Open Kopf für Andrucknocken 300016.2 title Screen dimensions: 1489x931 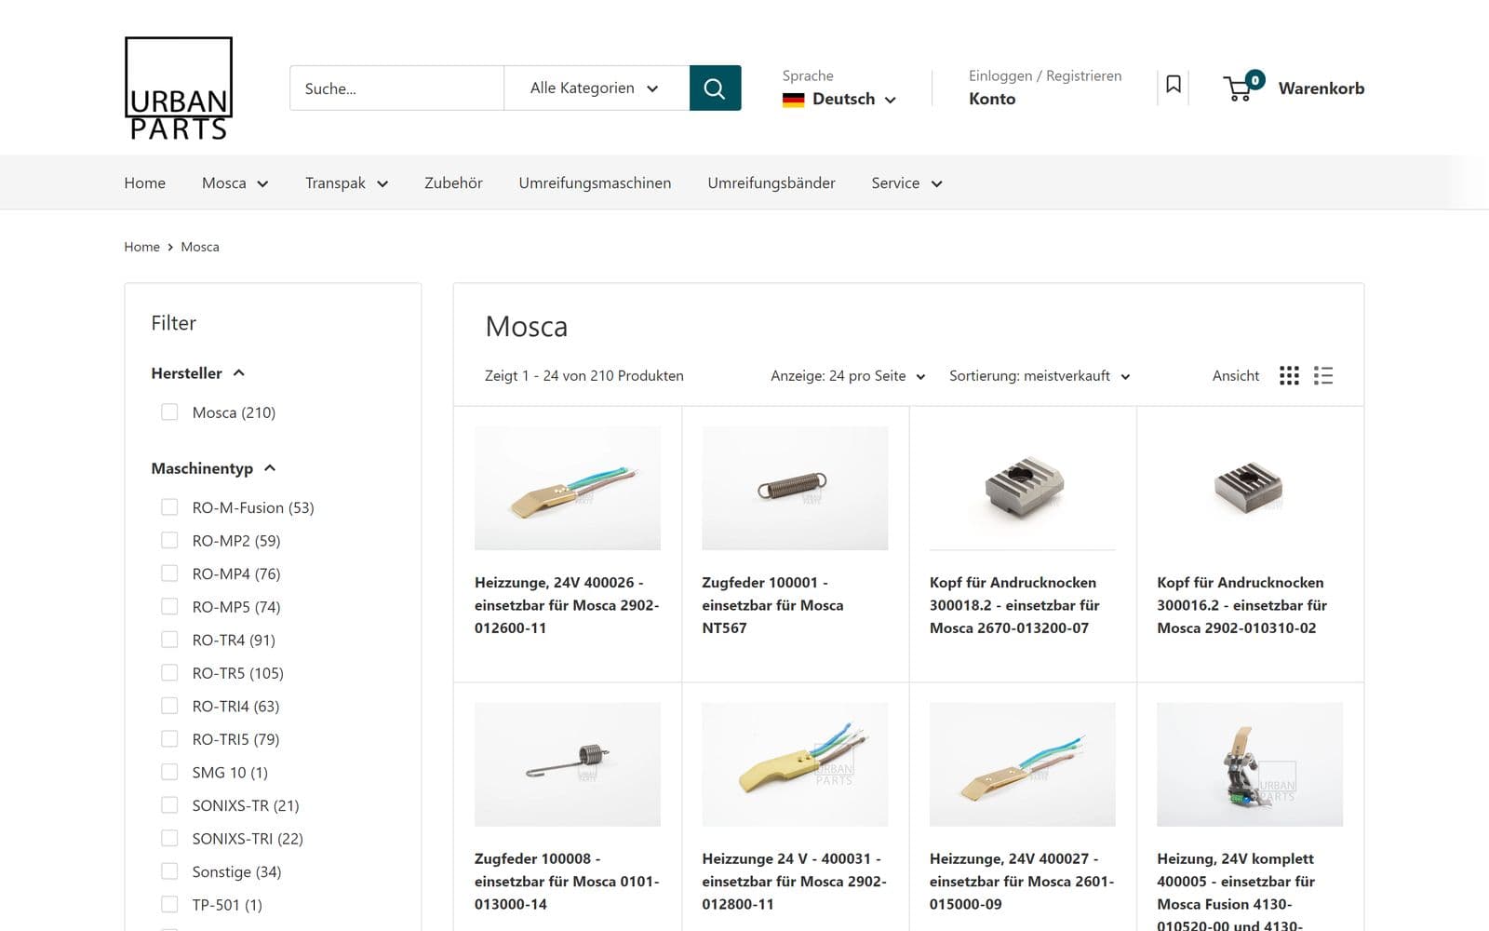coord(1241,605)
